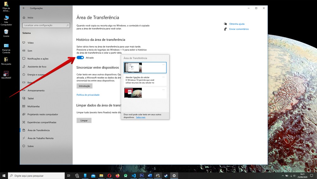Launch Firefox from taskbar
Viewport: 317px width, 179px height.
(x=118, y=176)
